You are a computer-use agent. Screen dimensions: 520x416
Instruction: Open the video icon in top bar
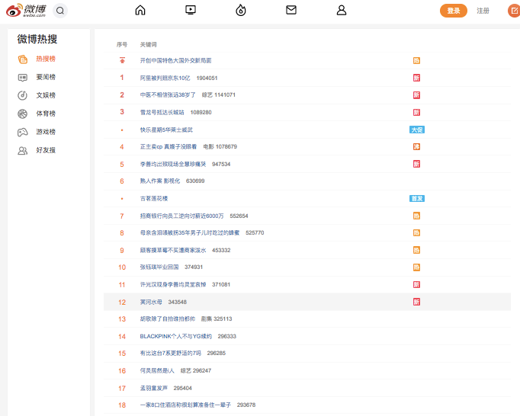pyautogui.click(x=191, y=10)
